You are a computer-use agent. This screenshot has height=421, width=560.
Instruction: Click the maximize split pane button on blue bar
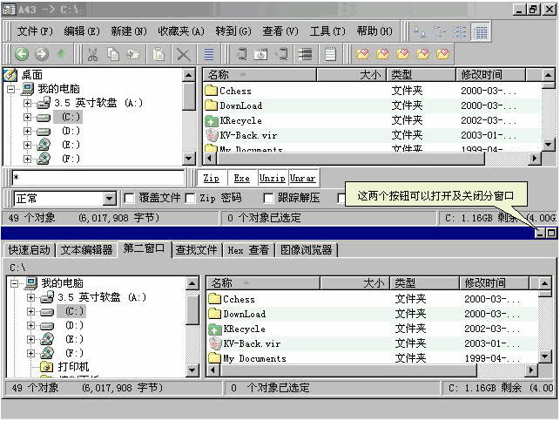pos(551,233)
